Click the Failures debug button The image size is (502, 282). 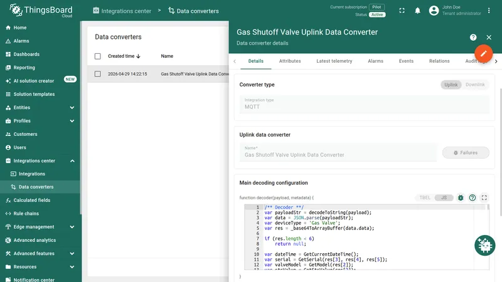(466, 153)
